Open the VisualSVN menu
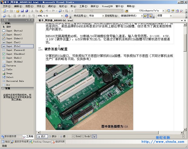188x149 pixels. coord(107,6)
